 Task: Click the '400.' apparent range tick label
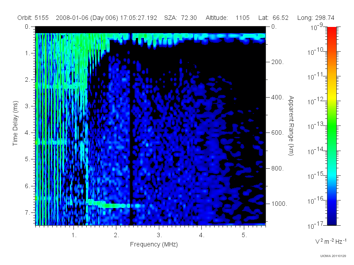[277, 97]
